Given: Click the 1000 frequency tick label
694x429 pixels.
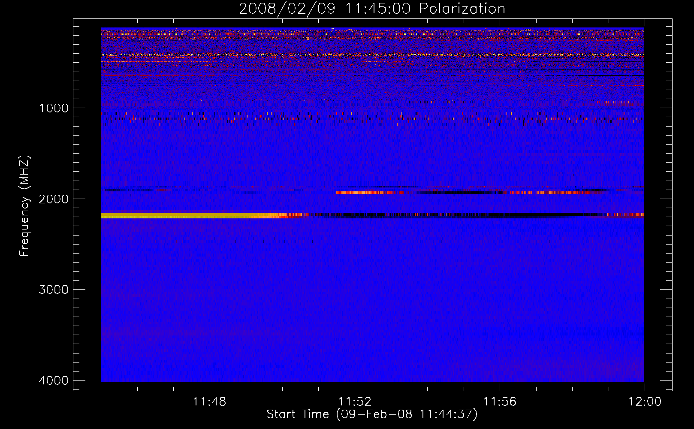Looking at the screenshot, I should point(54,108).
